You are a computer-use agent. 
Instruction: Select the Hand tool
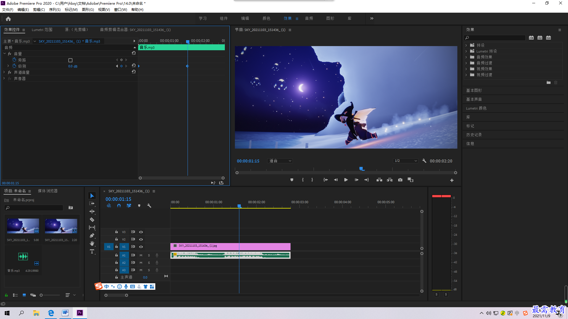(92, 243)
